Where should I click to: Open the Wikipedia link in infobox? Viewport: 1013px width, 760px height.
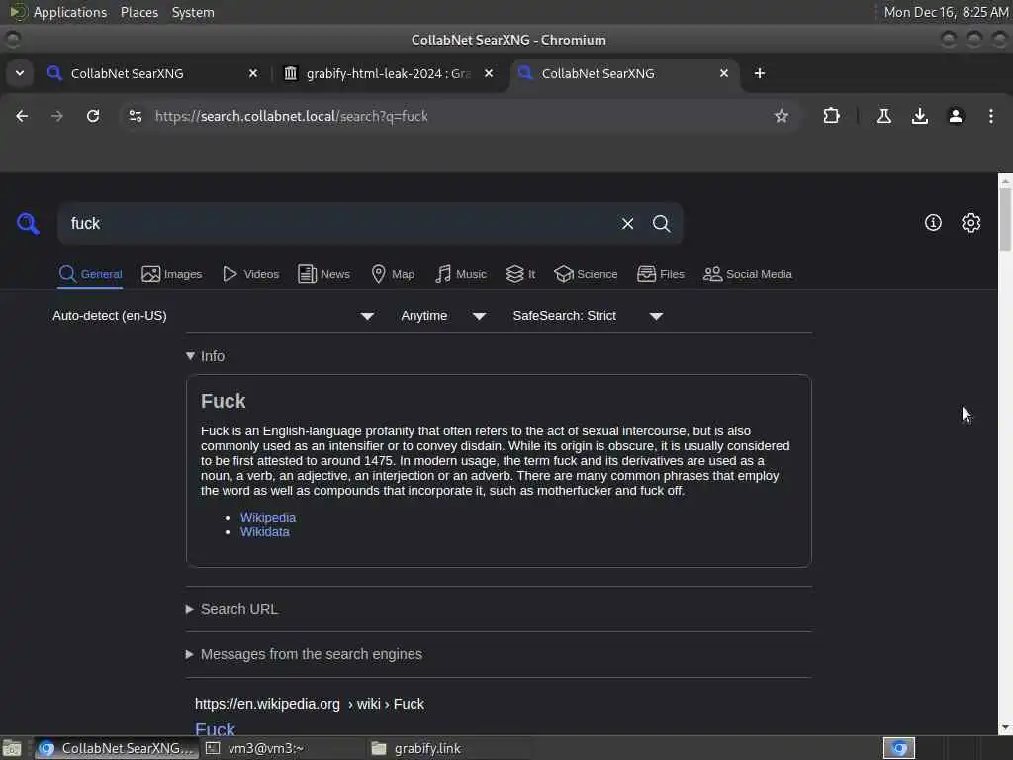point(267,517)
